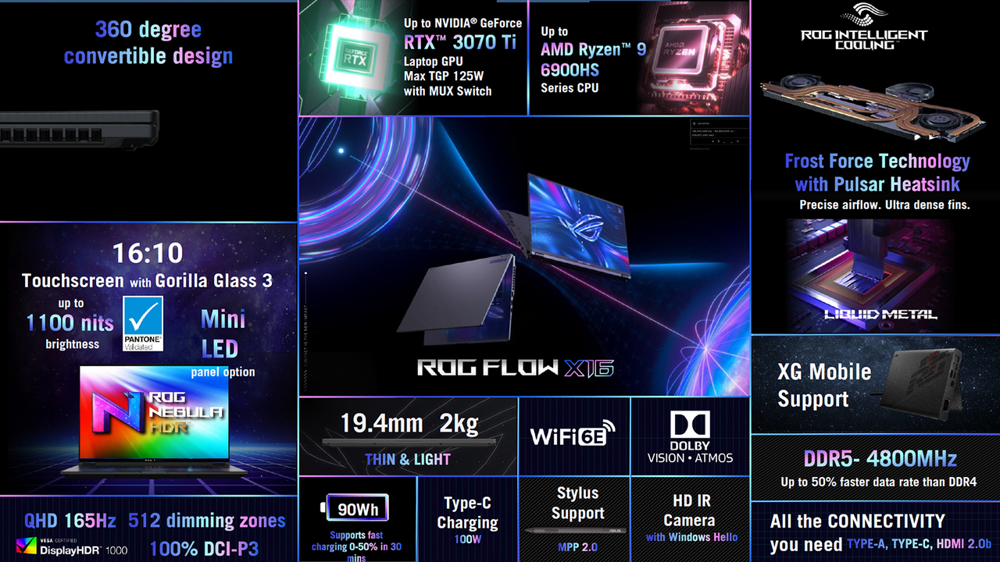
Task: Click 'Touchscreen with Gorilla Glass 3' text
Action: 147,281
